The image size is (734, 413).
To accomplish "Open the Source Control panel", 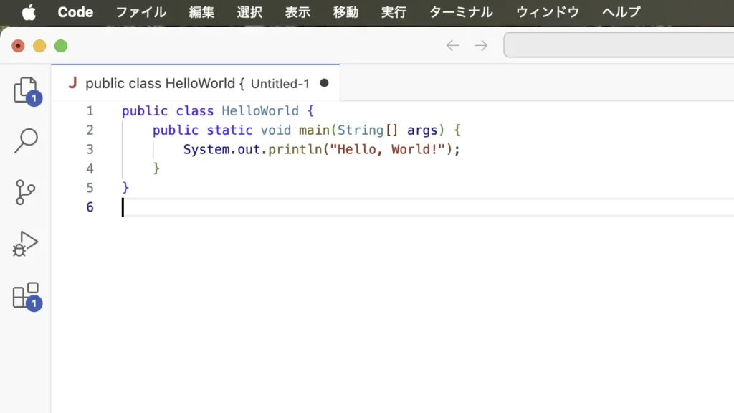I will (x=25, y=192).
